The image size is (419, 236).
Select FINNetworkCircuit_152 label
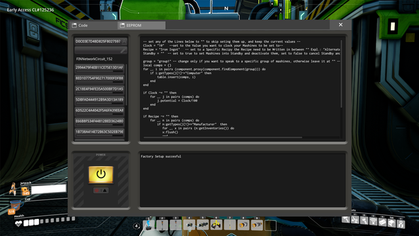click(94, 59)
